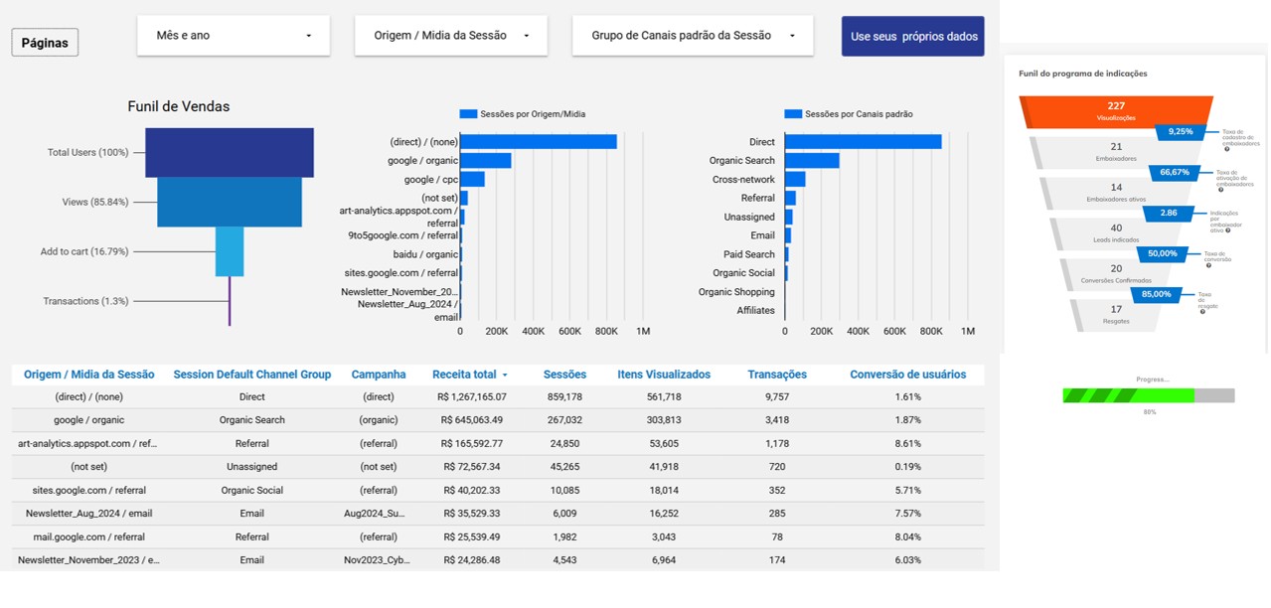Click the blue Sessões por Canais padrão legend square
Image resolution: width=1271 pixels, height=608 pixels.
[x=793, y=114]
